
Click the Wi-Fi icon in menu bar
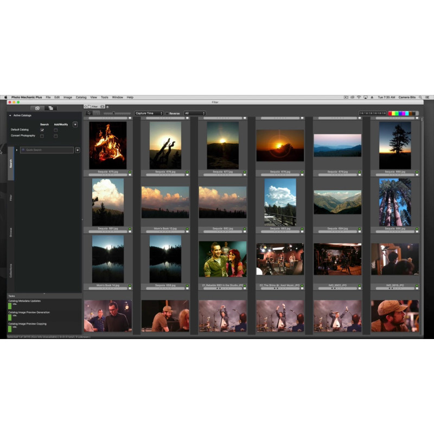pyautogui.click(x=359, y=97)
